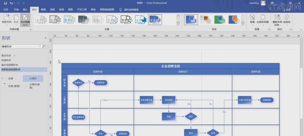
Task: Choose the solid blue variant swatch
Action: (x=191, y=20)
